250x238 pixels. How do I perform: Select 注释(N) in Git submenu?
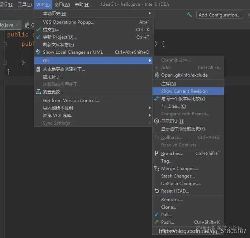(188, 83)
